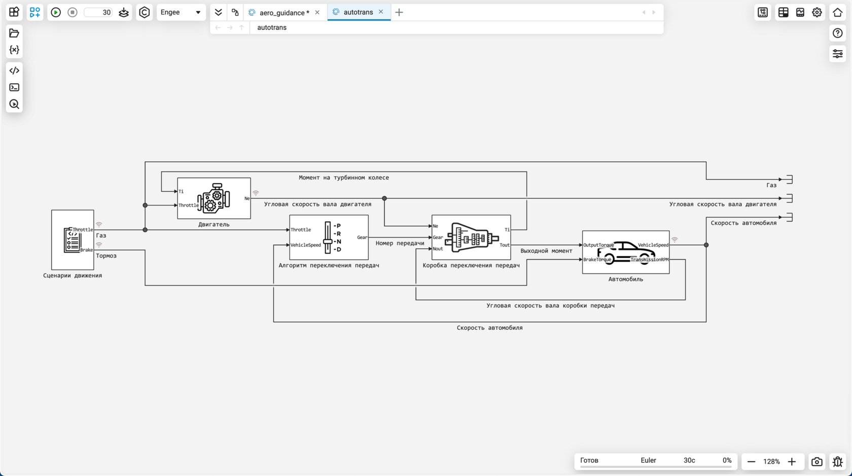
Task: Open the block library icon
Action: (x=14, y=12)
